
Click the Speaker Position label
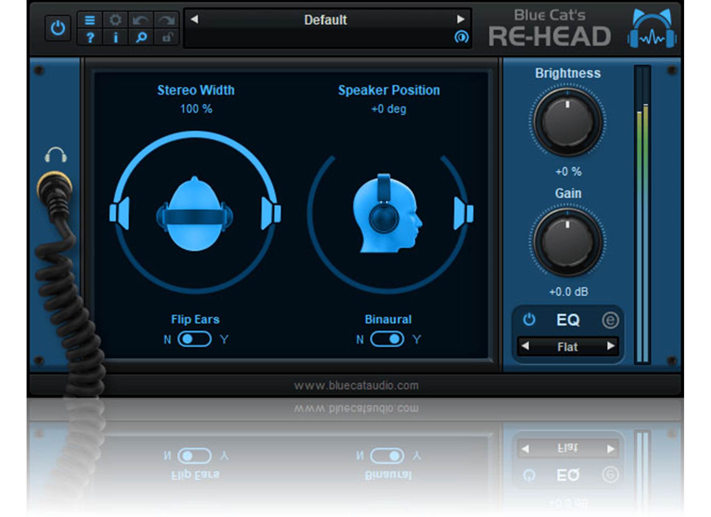coord(389,90)
